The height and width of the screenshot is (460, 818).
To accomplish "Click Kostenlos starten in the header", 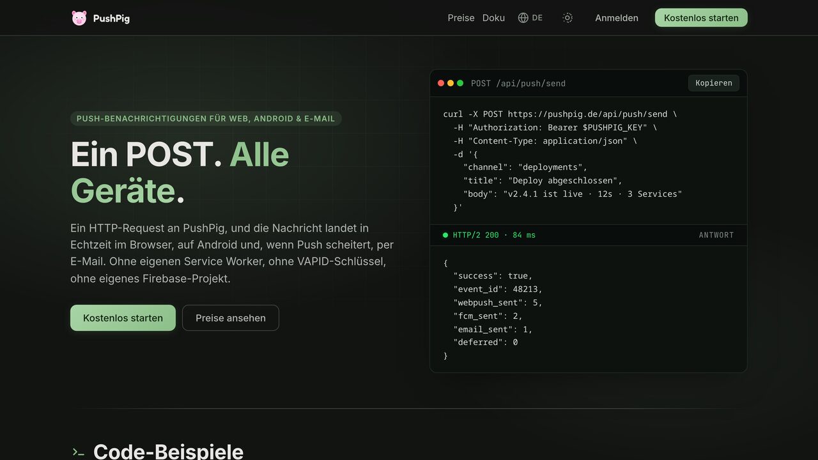I will click(x=701, y=18).
